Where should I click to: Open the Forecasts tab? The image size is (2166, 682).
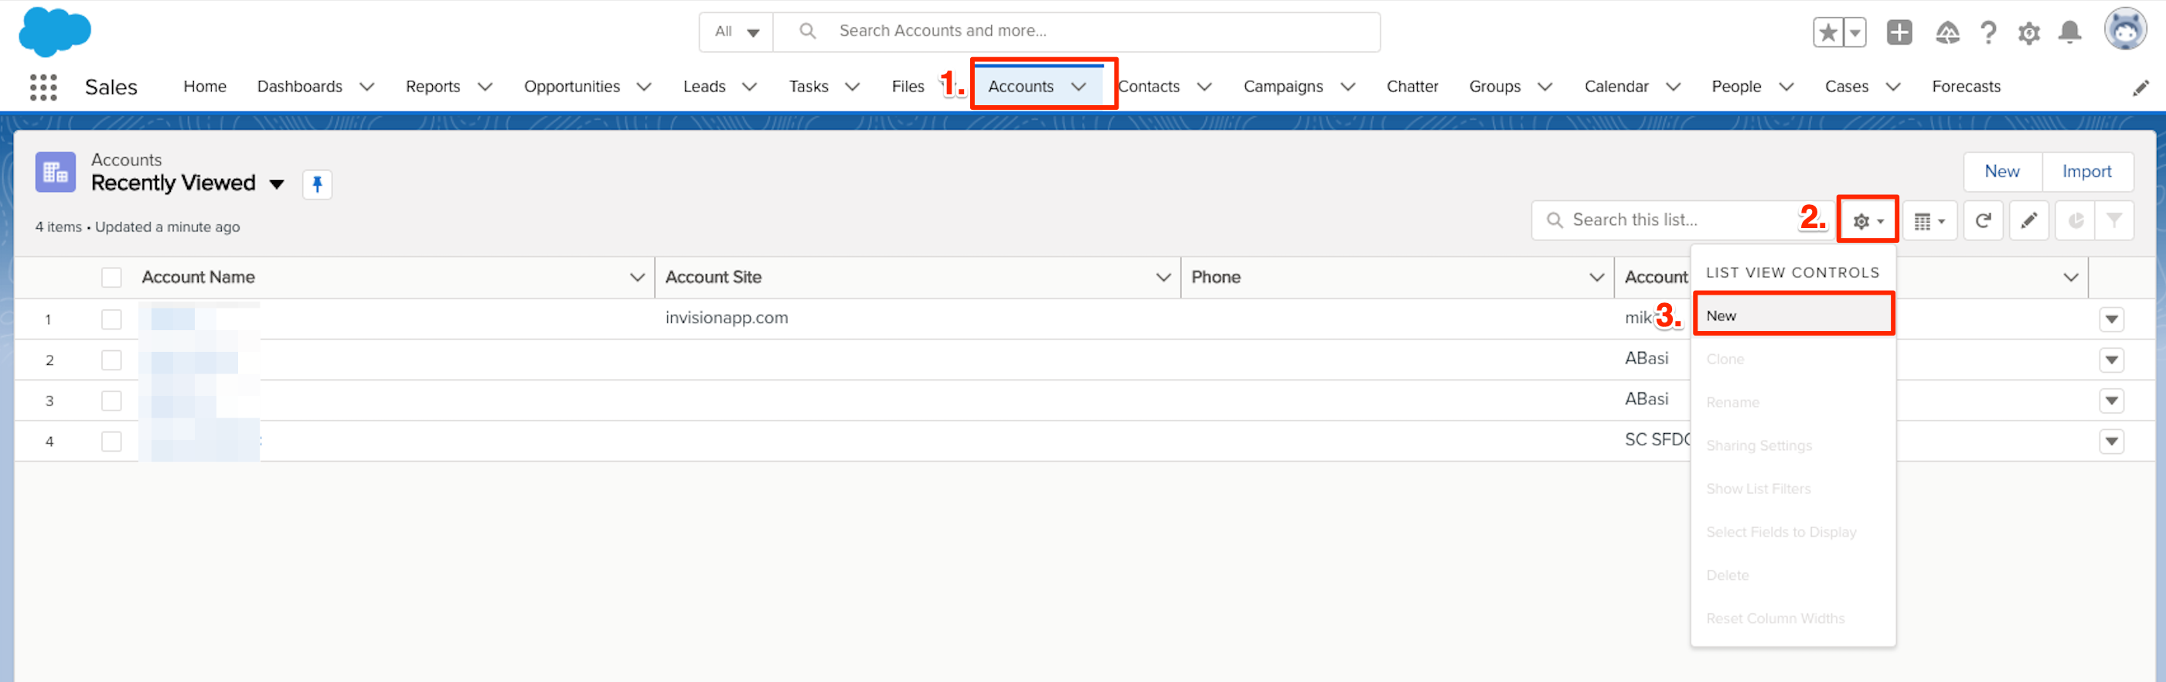1965,87
